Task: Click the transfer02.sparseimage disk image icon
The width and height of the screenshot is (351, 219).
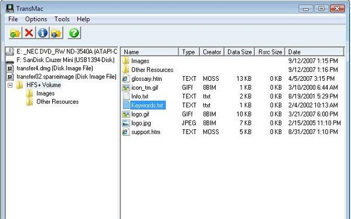Action: pyautogui.click(x=10, y=77)
